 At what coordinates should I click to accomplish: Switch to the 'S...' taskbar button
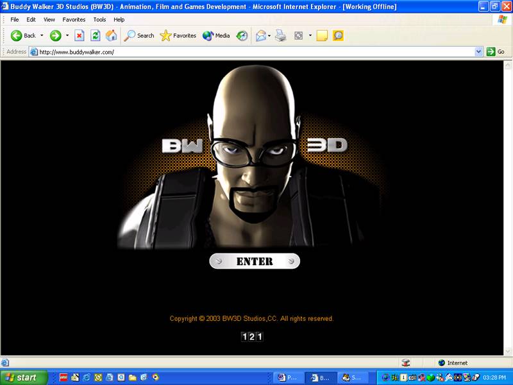point(352,378)
